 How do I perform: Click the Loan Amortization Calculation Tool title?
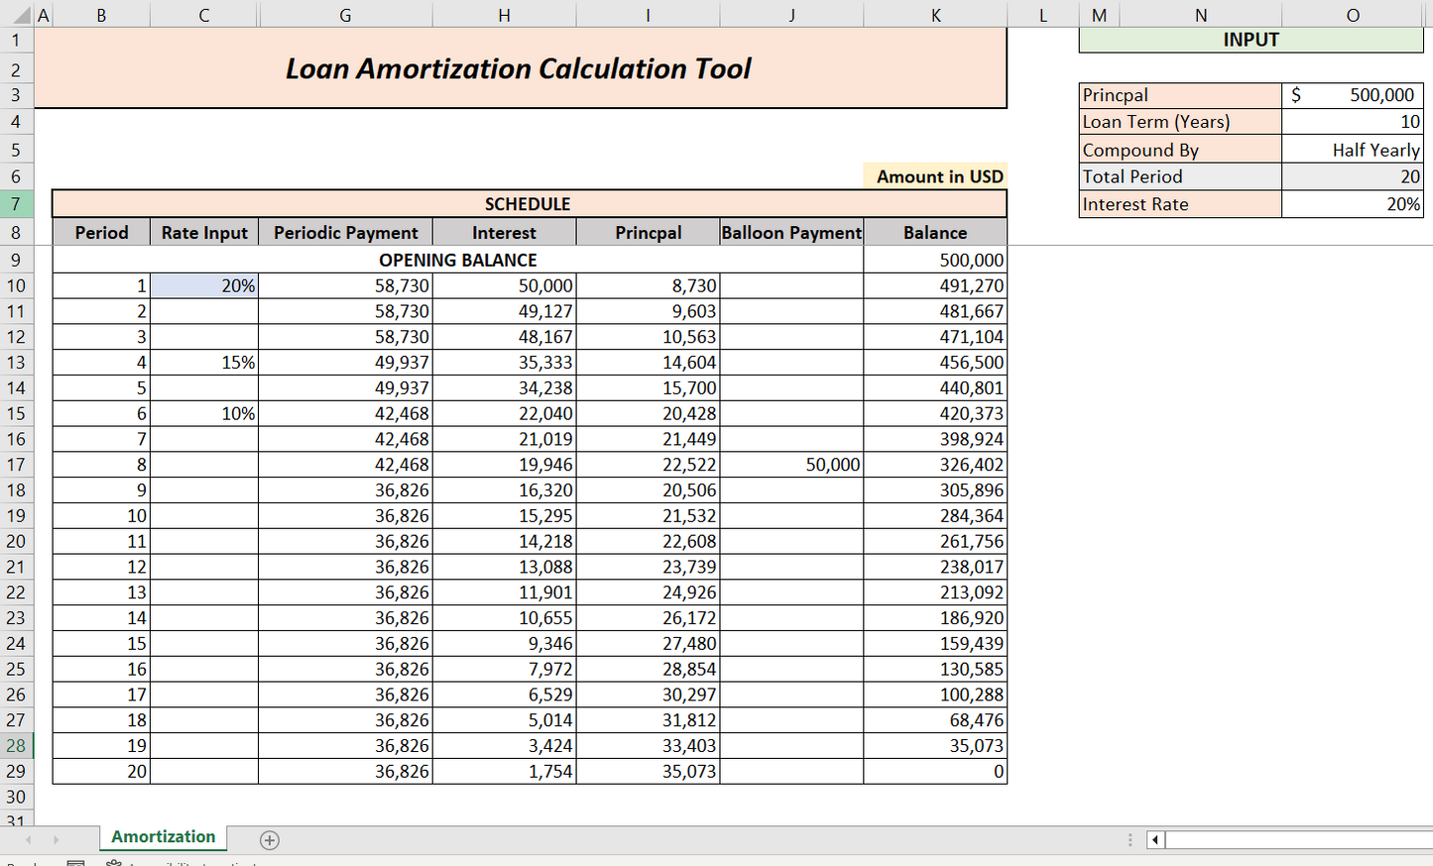(x=519, y=68)
